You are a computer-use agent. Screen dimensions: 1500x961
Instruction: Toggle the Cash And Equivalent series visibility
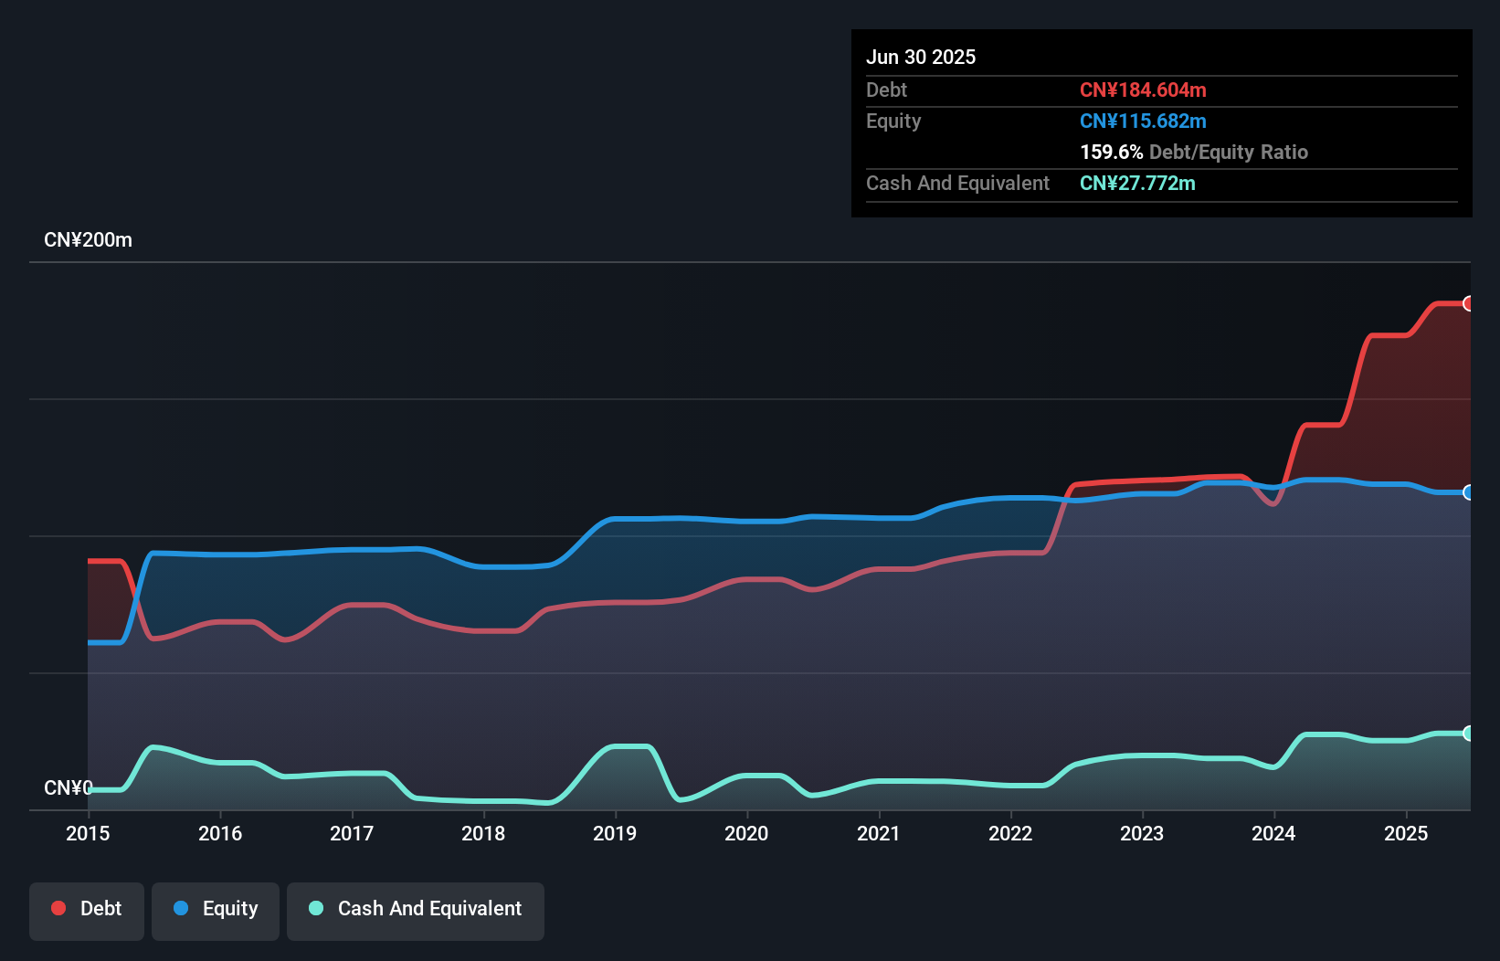click(415, 910)
